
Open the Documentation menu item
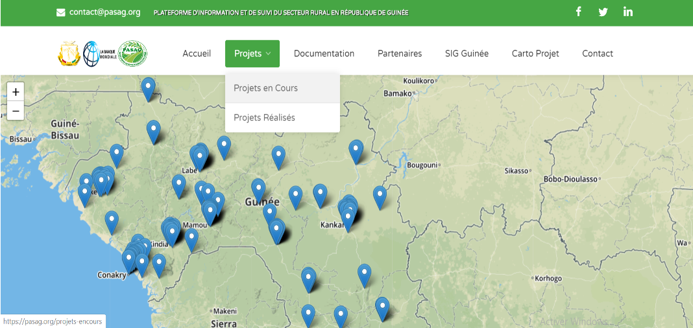[324, 54]
